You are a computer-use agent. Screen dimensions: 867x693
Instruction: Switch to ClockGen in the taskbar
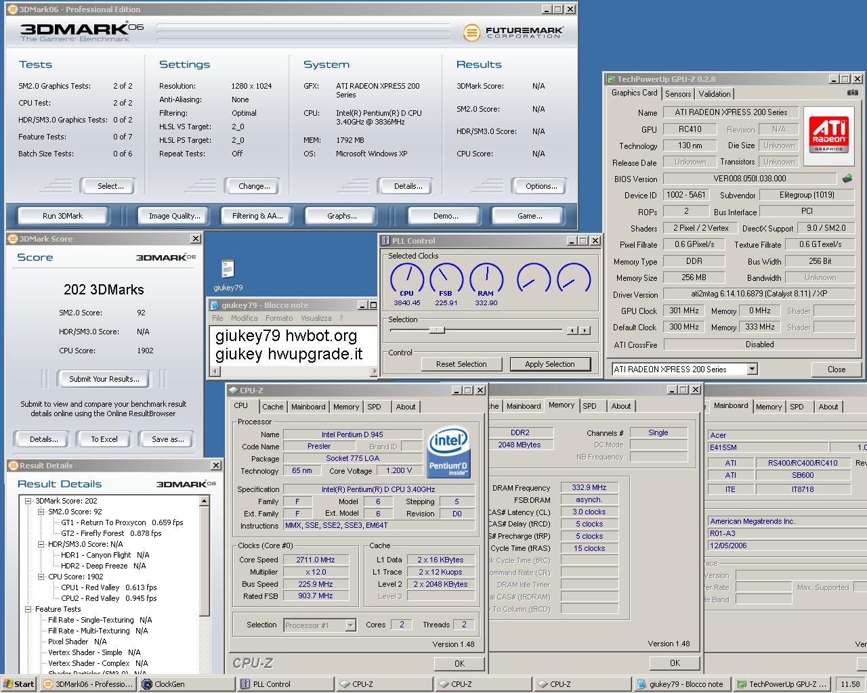pyautogui.click(x=186, y=684)
